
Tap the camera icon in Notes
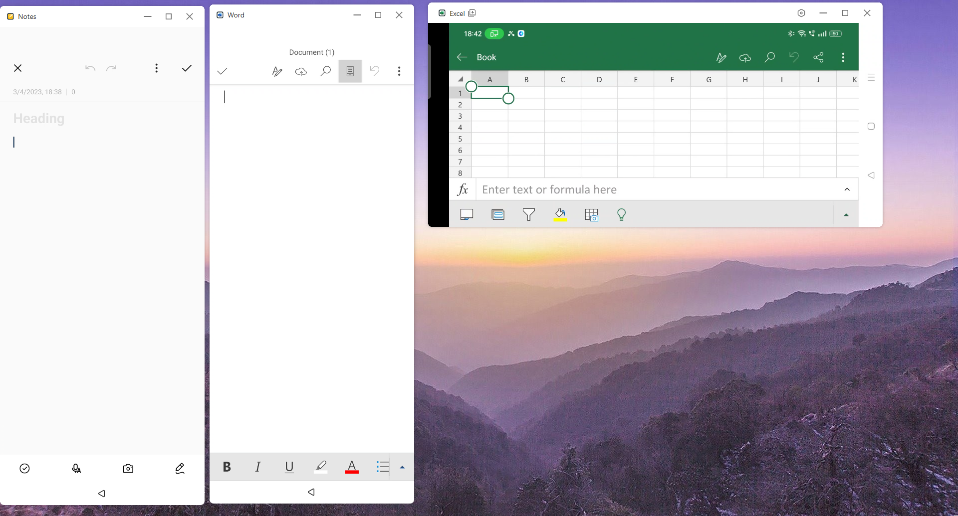click(x=128, y=468)
